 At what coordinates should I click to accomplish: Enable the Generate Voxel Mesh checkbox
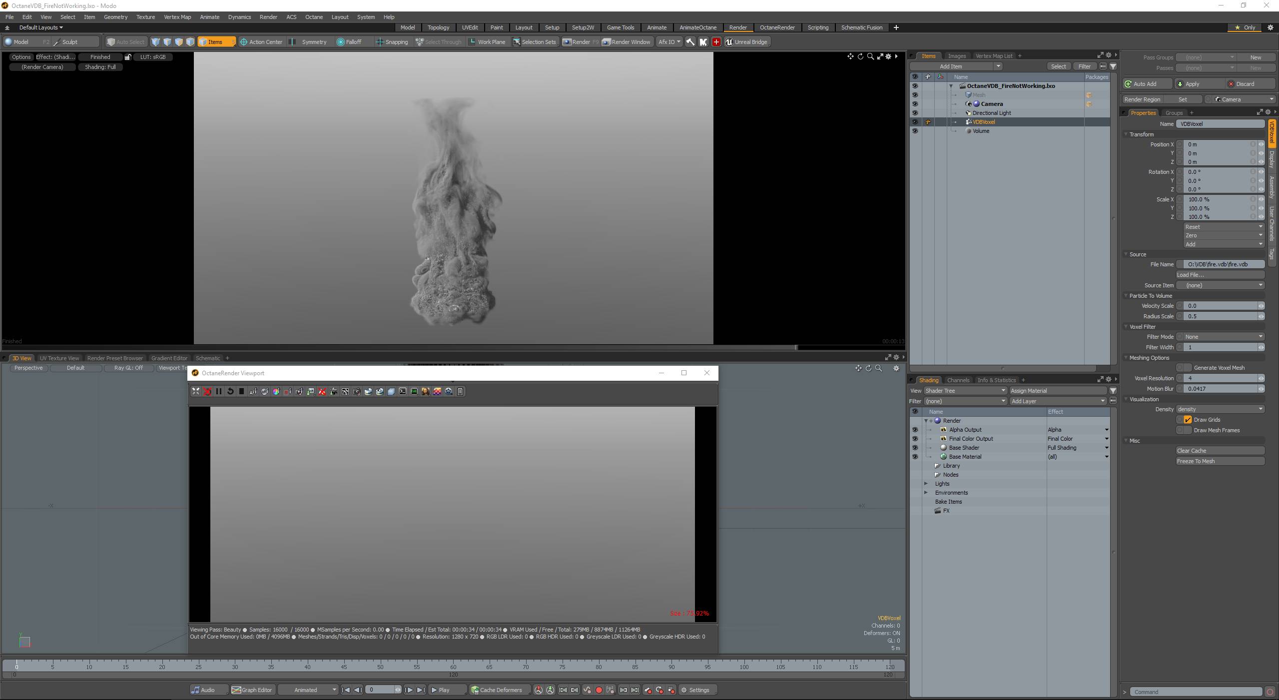[1188, 368]
